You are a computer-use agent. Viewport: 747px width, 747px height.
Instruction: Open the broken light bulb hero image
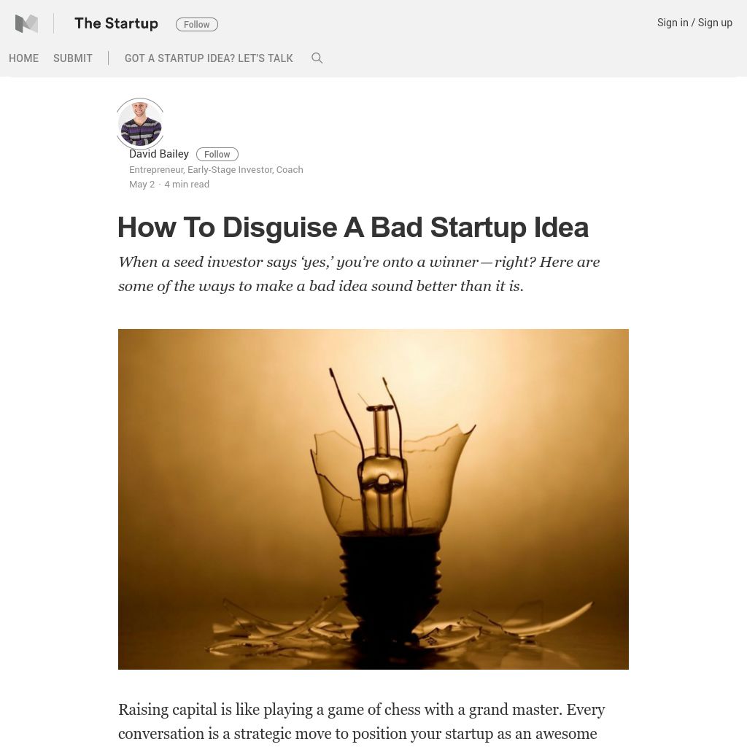click(373, 499)
